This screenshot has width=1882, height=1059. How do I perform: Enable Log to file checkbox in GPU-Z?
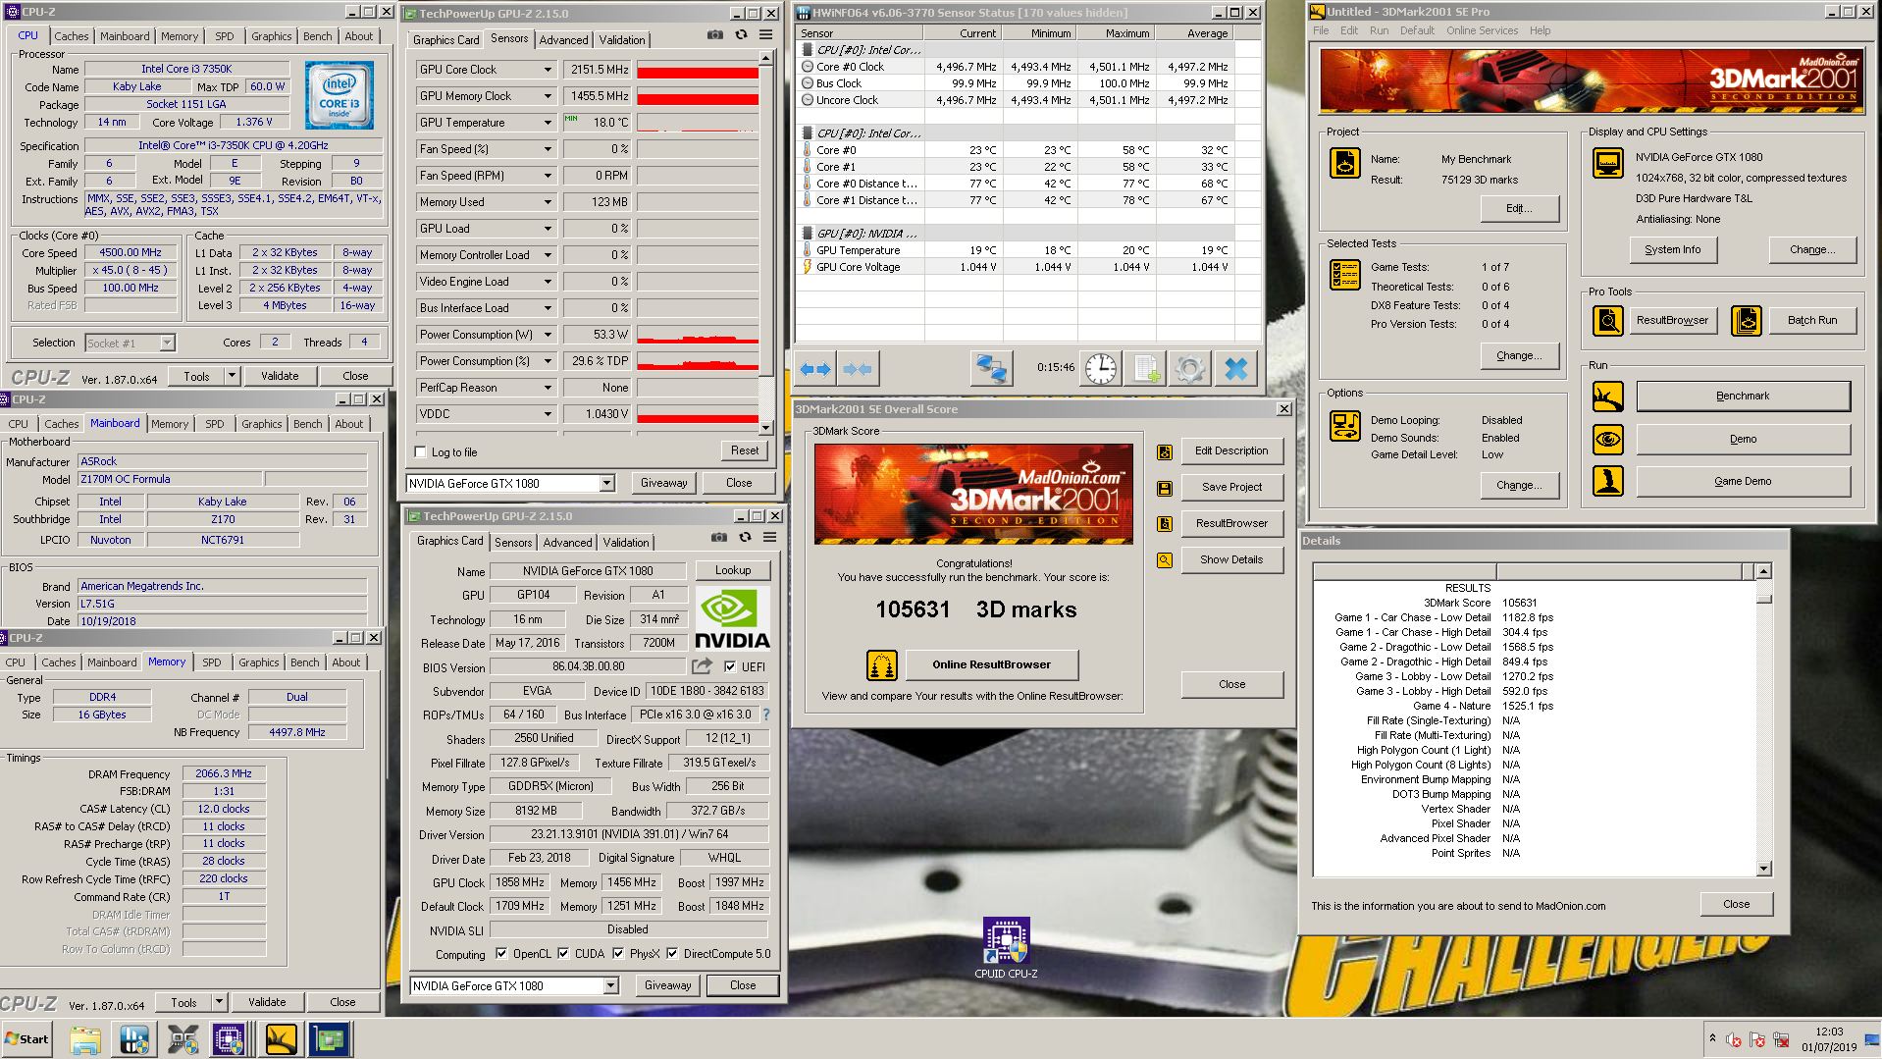[x=420, y=452]
